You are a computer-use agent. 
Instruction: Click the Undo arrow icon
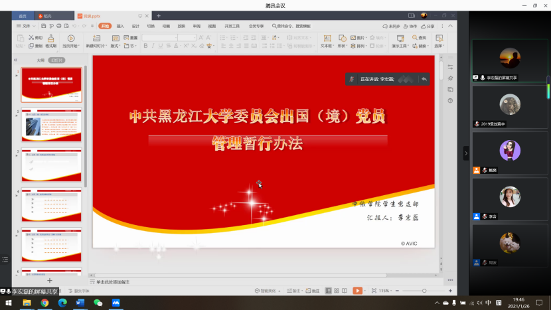(x=74, y=26)
